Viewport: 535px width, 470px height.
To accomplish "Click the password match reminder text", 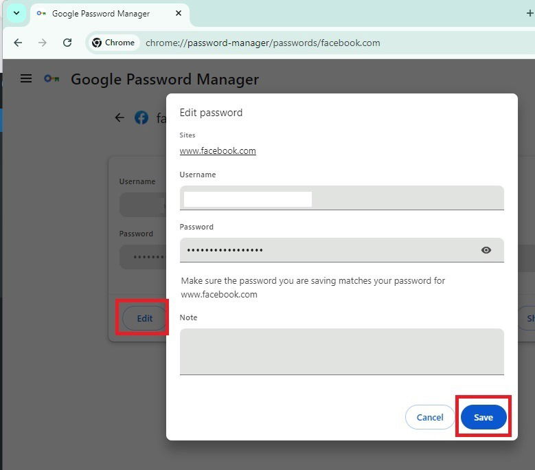I will coord(313,287).
